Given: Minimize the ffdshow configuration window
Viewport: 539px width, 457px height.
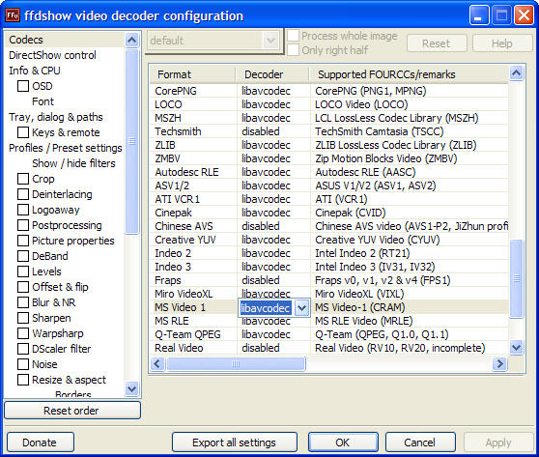Looking at the screenshot, I should point(479,15).
